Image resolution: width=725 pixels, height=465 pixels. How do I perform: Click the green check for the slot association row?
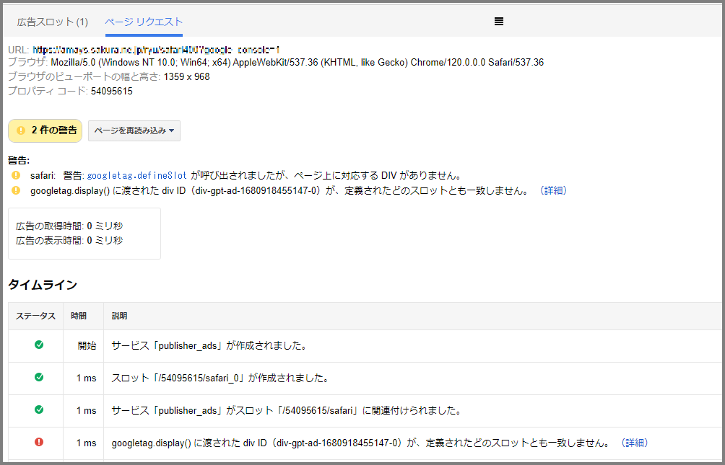point(39,409)
